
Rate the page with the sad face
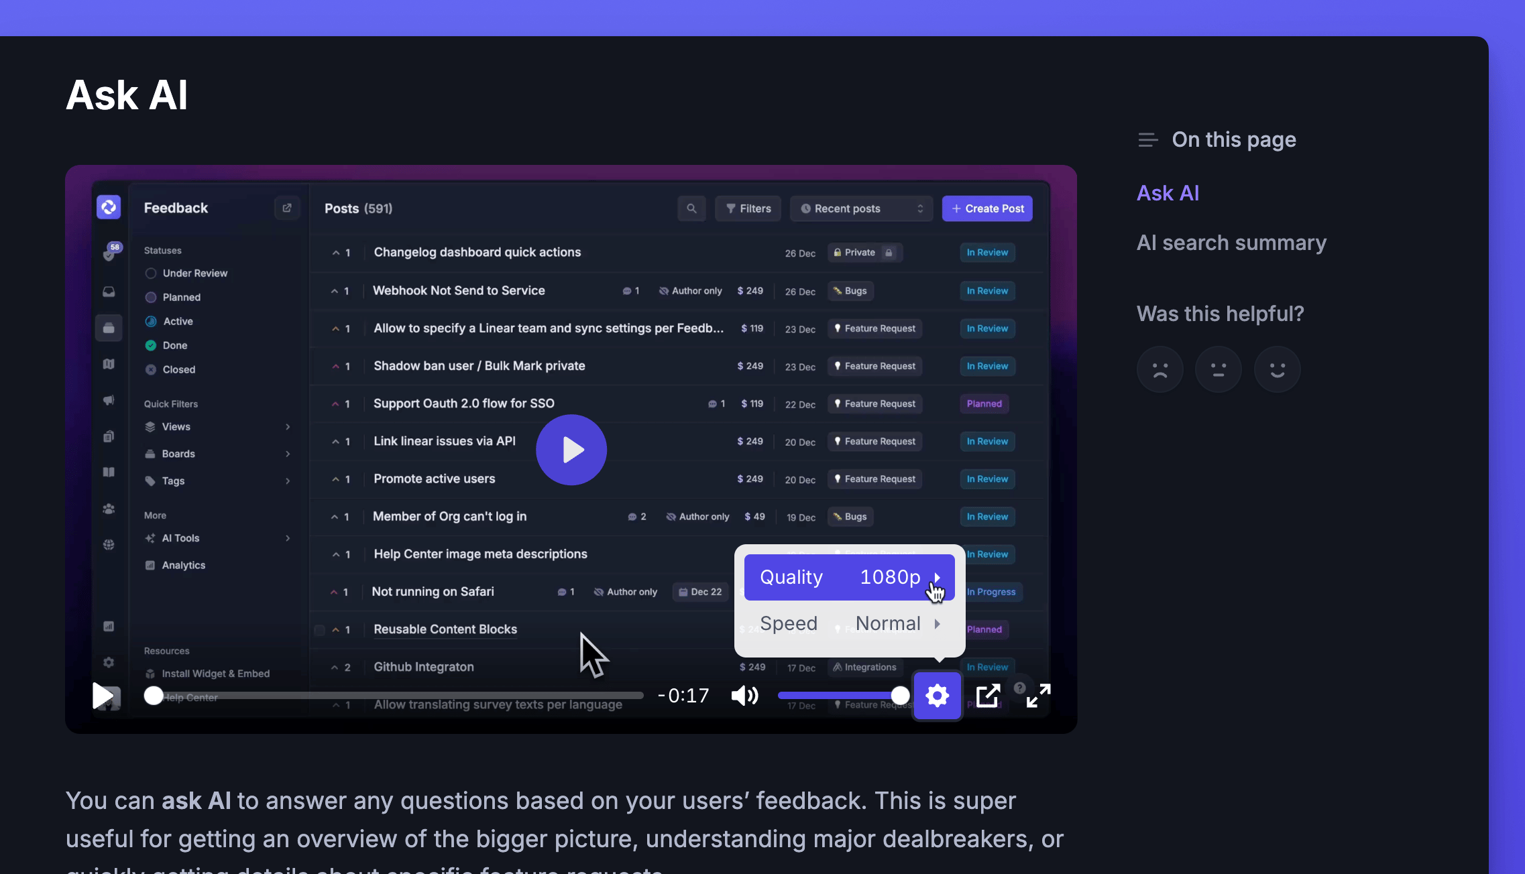click(1160, 369)
